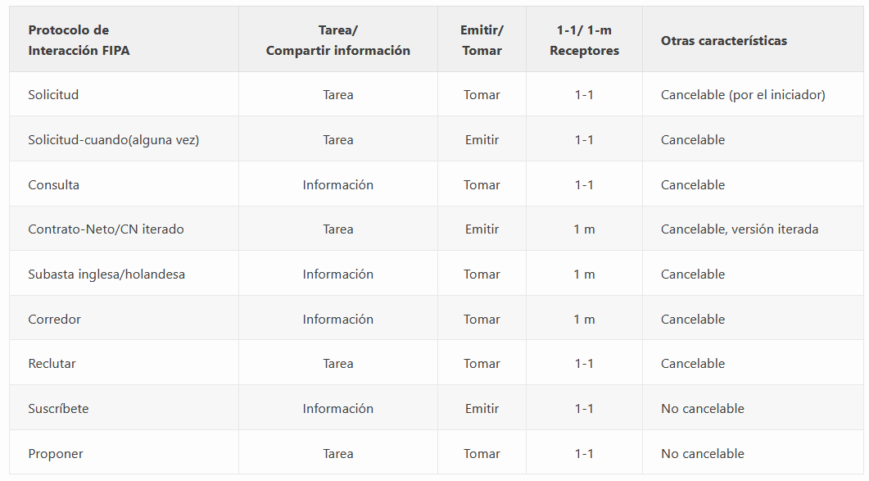Screen dimensions: 869x481
Task: Select the 'Corredor' protocol cell
Action: (54, 320)
